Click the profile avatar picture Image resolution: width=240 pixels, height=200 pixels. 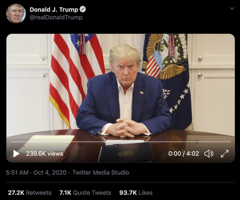pos(16,13)
